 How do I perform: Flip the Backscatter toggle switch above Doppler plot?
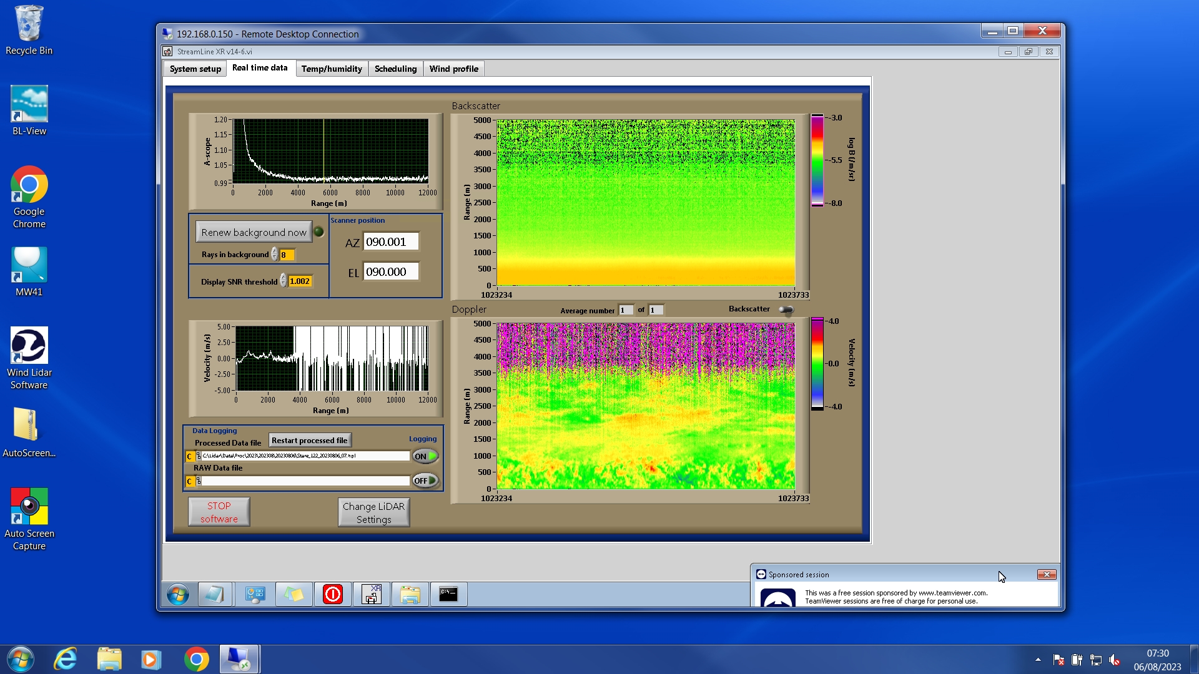coord(786,310)
